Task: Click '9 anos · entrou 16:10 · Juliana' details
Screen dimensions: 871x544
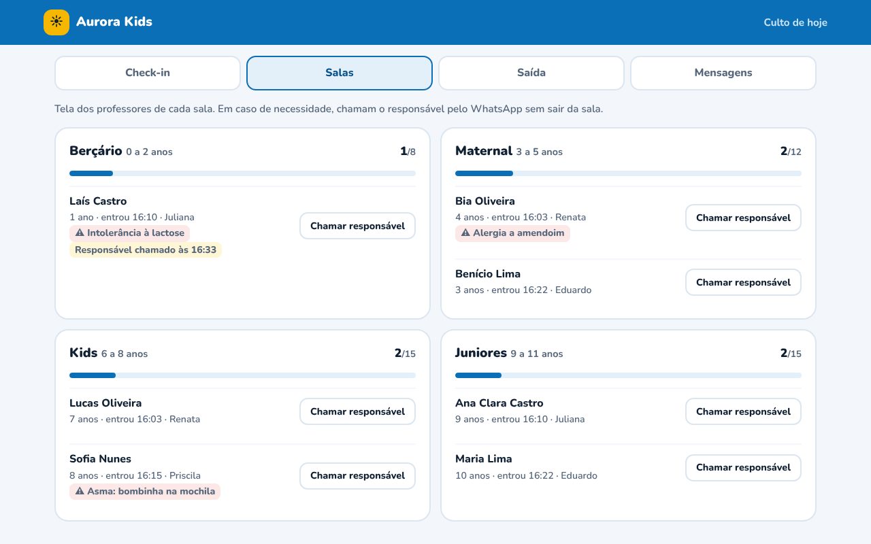Action: (520, 420)
